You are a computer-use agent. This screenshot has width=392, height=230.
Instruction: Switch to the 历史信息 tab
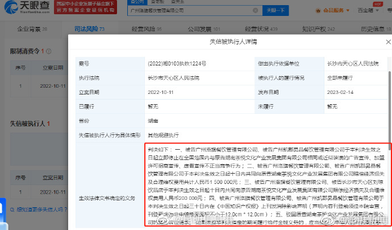(376, 29)
